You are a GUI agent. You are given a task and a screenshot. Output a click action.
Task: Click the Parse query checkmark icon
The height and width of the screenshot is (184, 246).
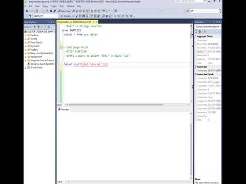tap(77, 16)
